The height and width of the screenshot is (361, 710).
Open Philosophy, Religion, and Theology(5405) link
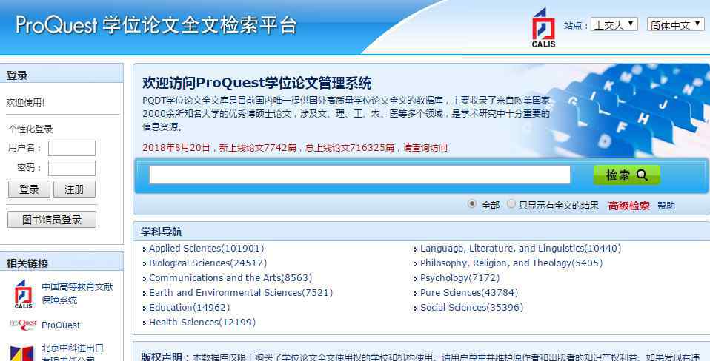click(511, 263)
